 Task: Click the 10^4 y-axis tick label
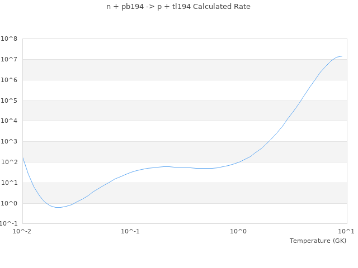9,121
